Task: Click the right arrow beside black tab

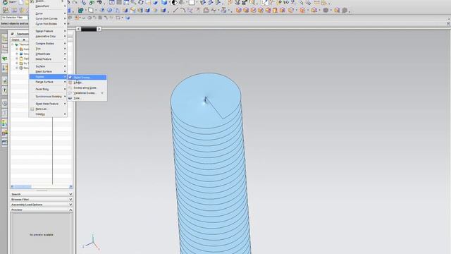Action: pos(99,29)
